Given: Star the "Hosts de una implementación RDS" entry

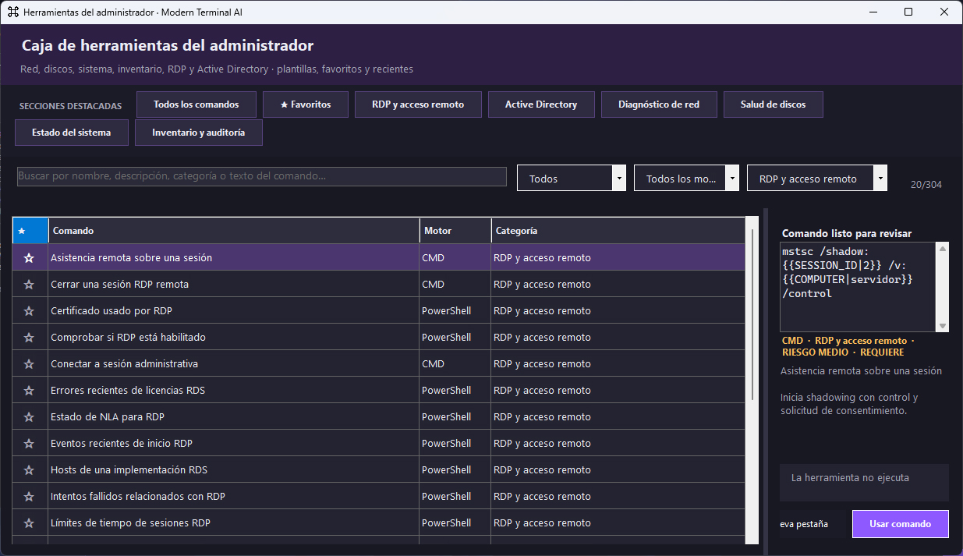Looking at the screenshot, I should click(x=30, y=469).
